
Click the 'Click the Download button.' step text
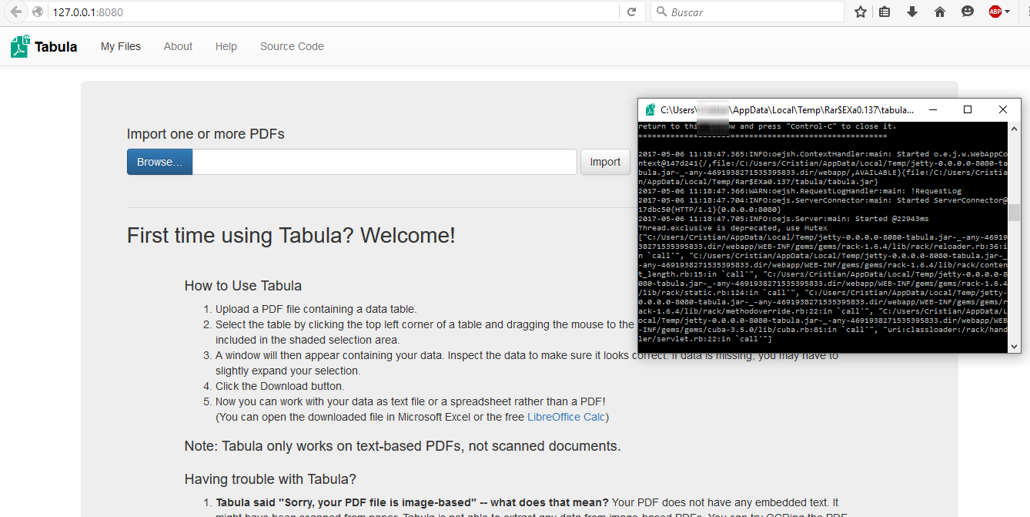point(280,386)
